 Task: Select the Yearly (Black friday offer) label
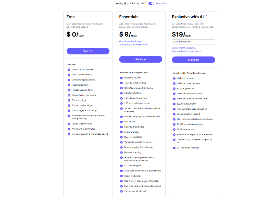(x=131, y=4)
